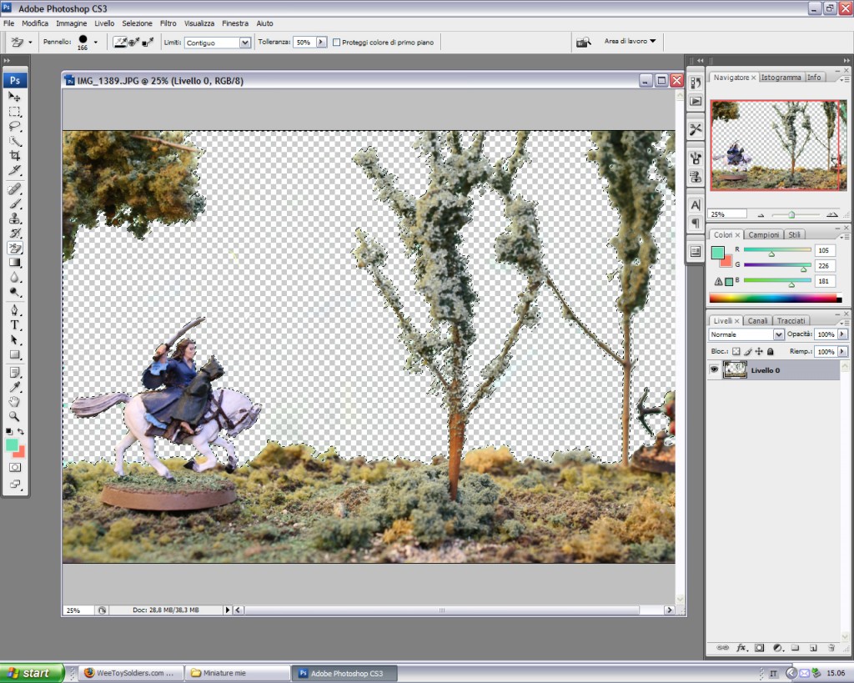
Task: Open the Filtro menu
Action: 168,23
